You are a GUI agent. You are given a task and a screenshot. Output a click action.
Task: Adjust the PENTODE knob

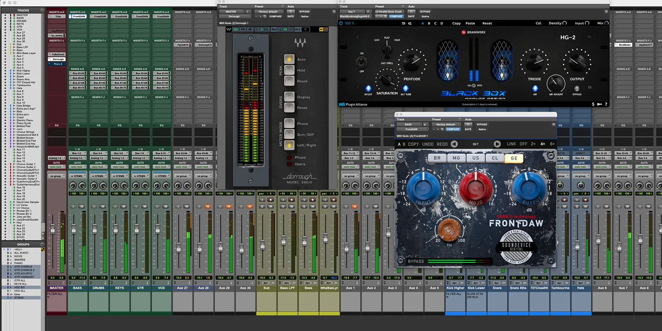pyautogui.click(x=412, y=62)
